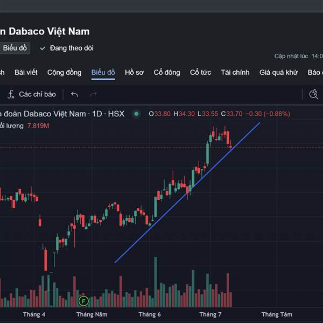Viewport: 323px width, 323px height.
Task: Select the Biểu đồ tab
Action: tap(103, 73)
